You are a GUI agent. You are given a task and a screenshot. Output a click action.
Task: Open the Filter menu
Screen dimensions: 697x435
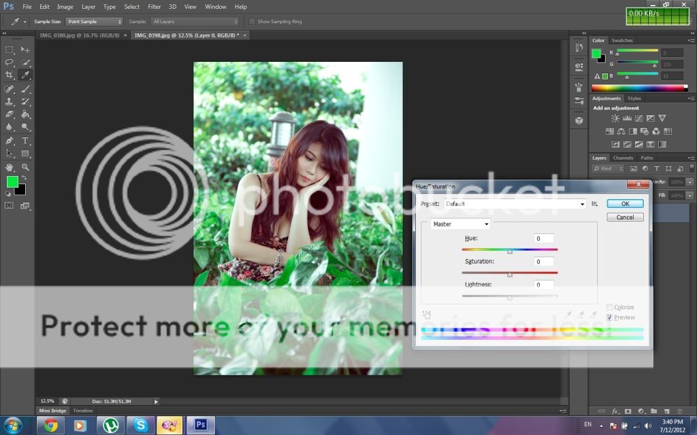155,7
